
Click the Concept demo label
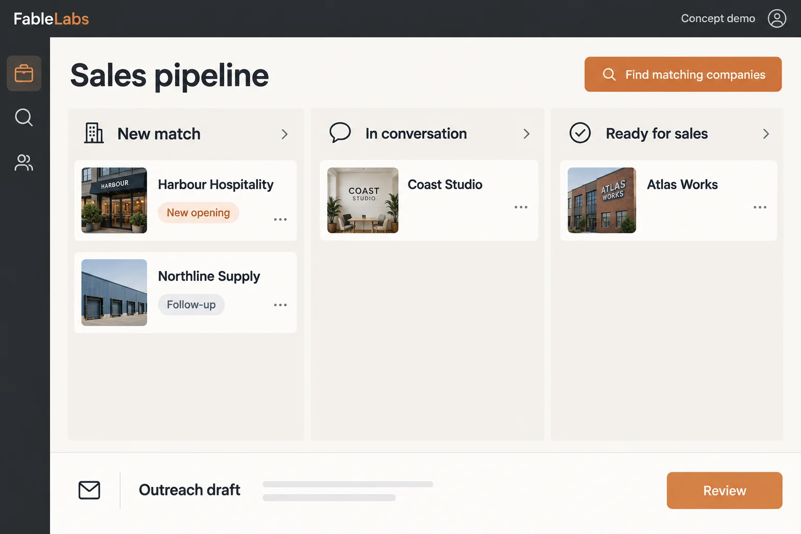pos(718,18)
